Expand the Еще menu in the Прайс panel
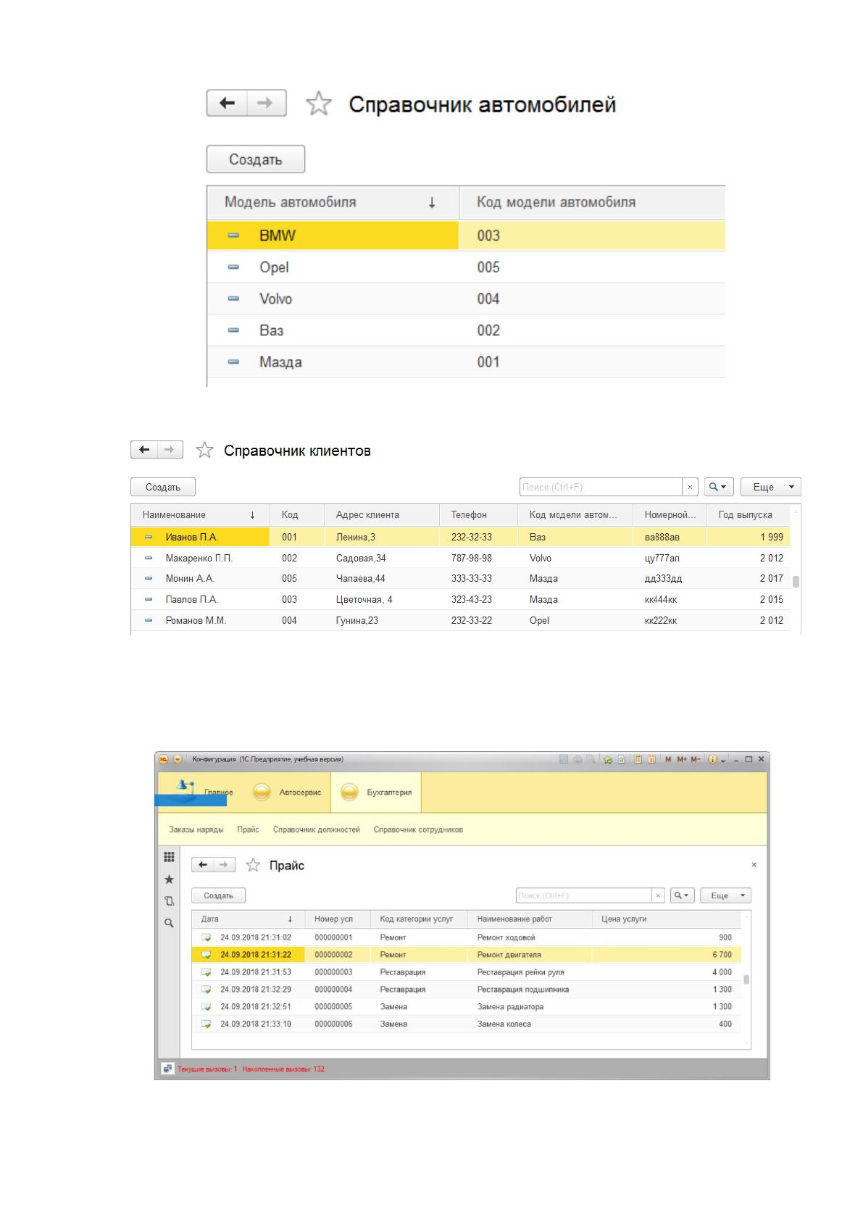863x1220 pixels. pos(725,895)
